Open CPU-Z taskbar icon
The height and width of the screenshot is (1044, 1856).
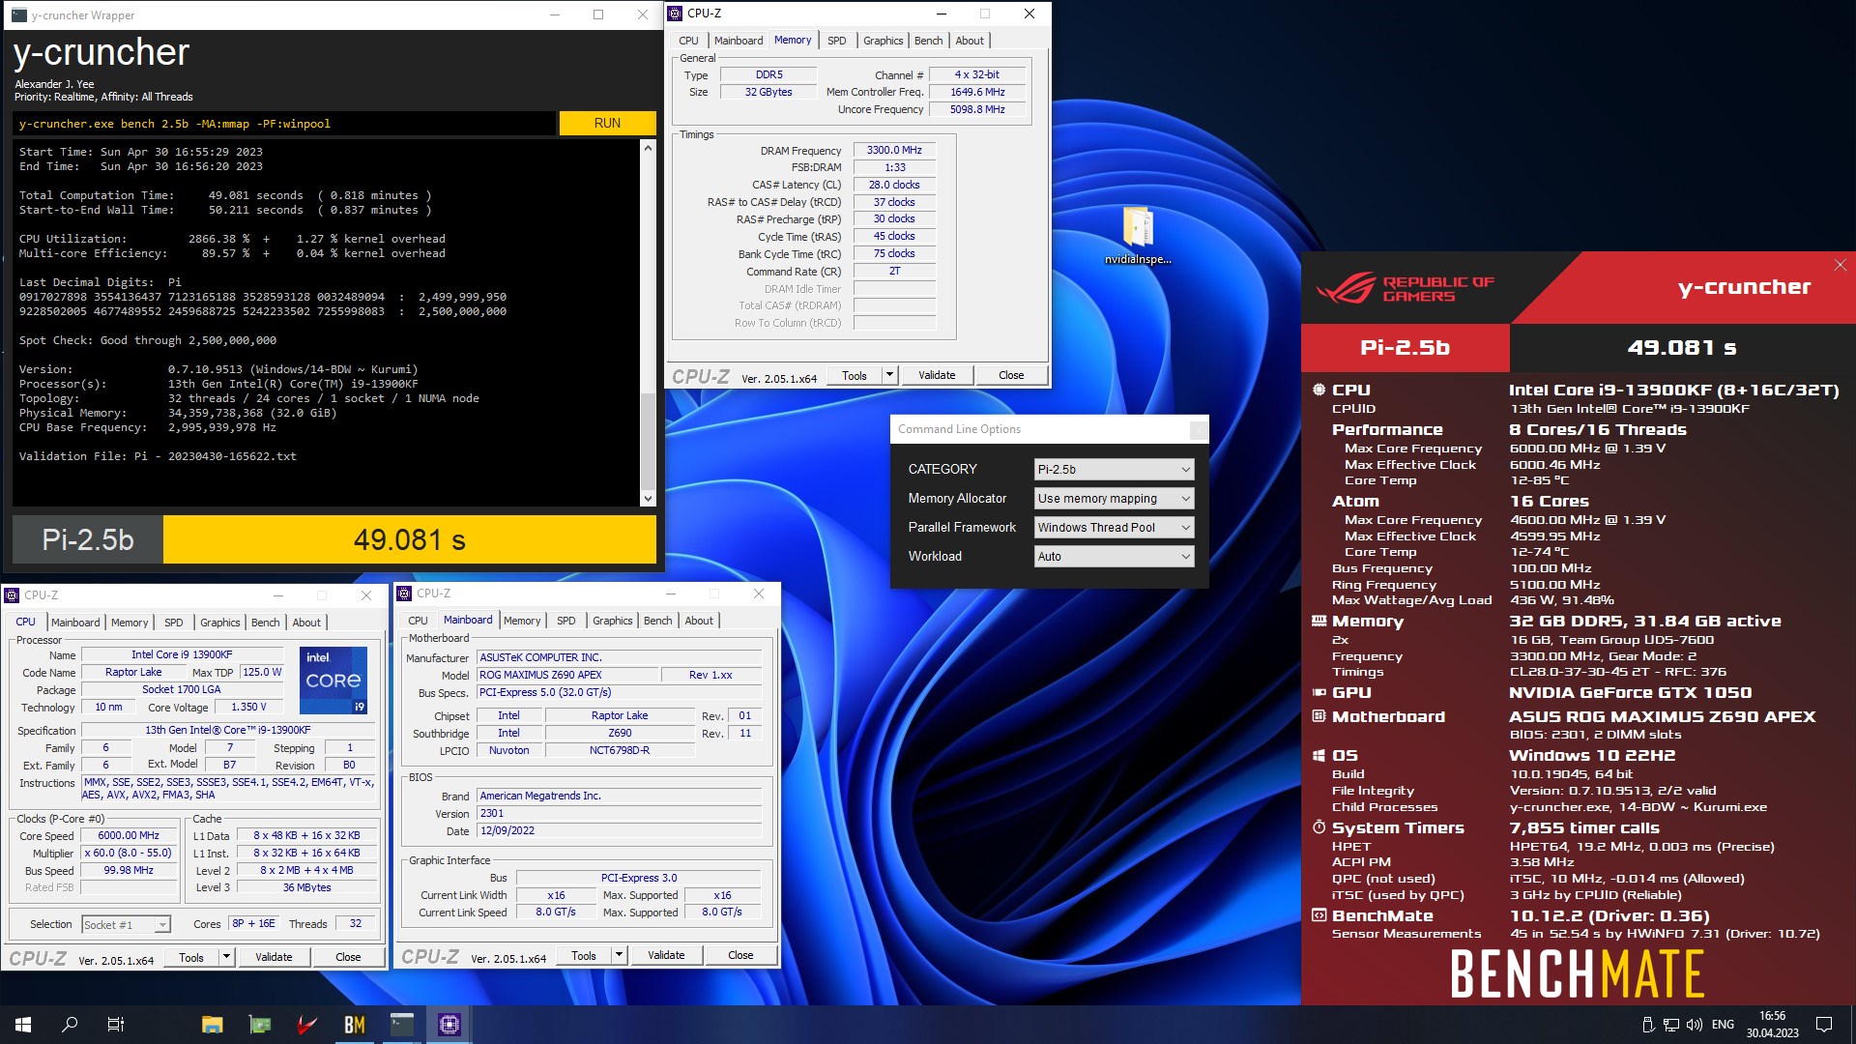point(449,1025)
